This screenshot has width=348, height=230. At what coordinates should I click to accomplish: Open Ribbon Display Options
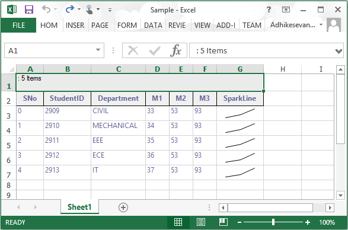tap(286, 9)
